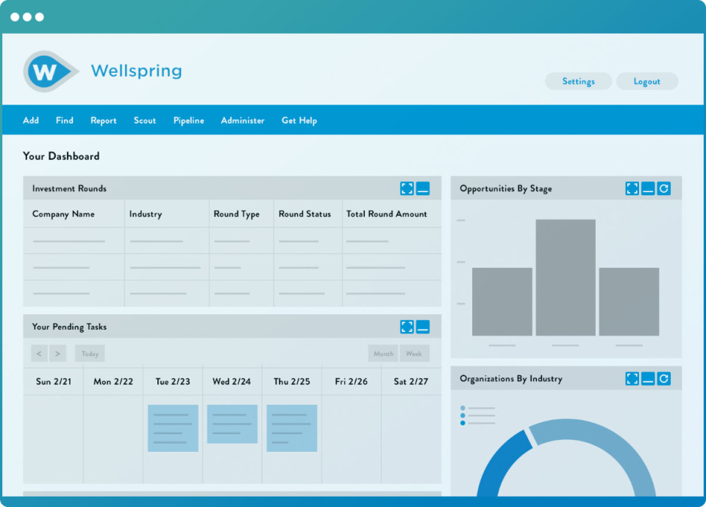This screenshot has height=507, width=706.
Task: Click the Logout button
Action: click(647, 81)
